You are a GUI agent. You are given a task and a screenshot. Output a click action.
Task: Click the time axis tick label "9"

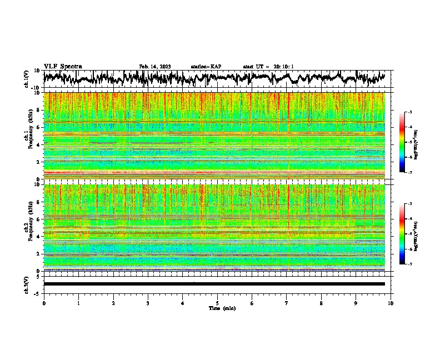tap(356, 303)
